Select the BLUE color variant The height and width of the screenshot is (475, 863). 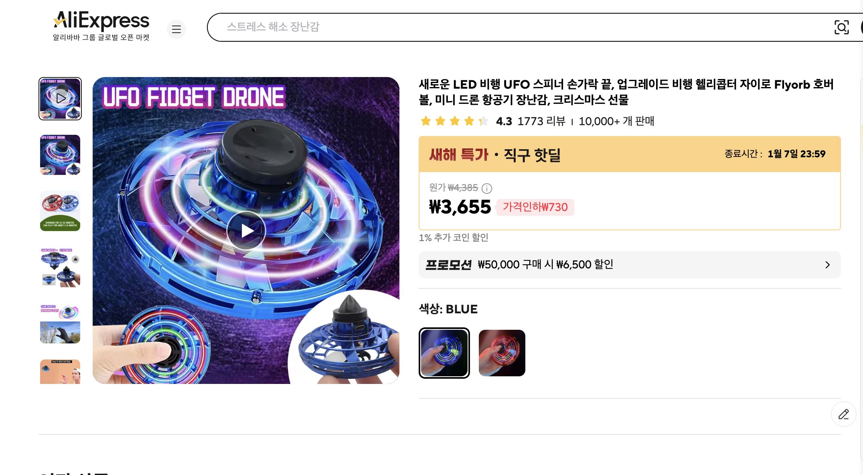coord(444,353)
